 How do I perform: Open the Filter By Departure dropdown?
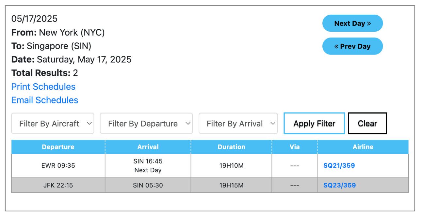pyautogui.click(x=146, y=124)
